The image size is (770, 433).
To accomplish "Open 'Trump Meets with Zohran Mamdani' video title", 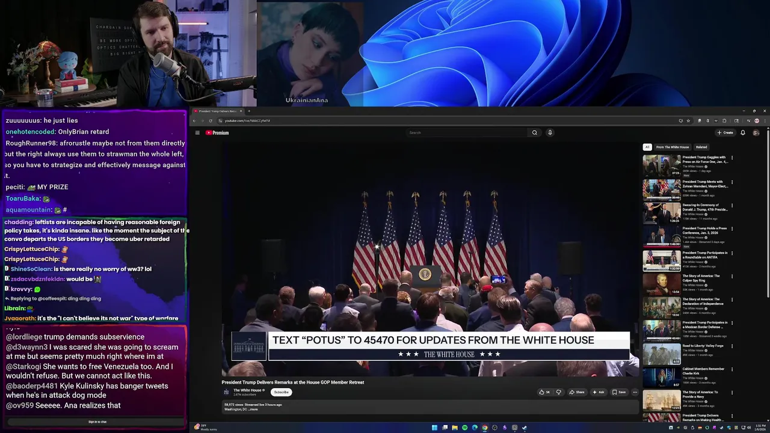I will (x=705, y=184).
